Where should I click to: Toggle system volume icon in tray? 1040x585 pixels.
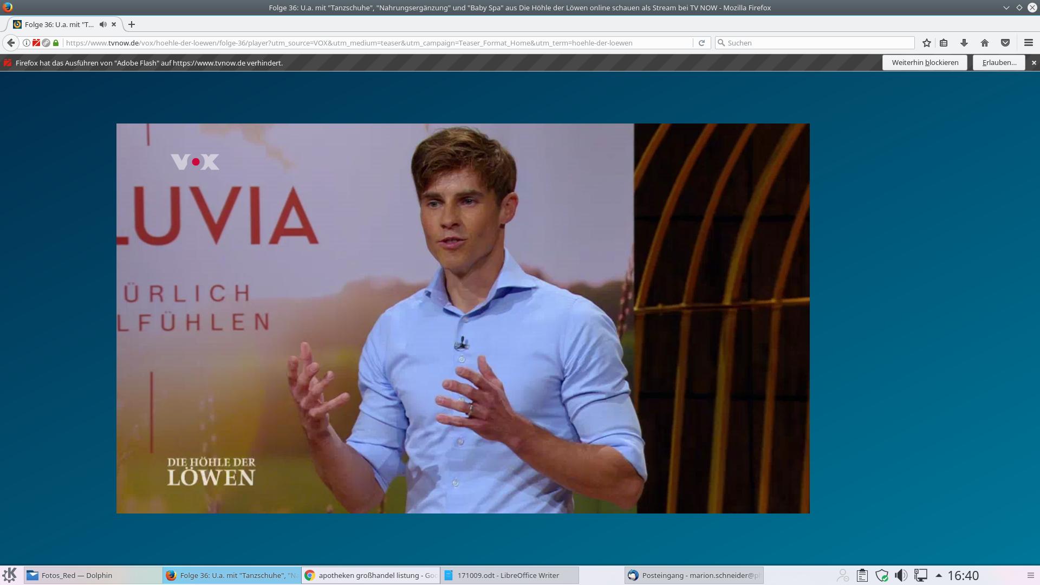901,575
